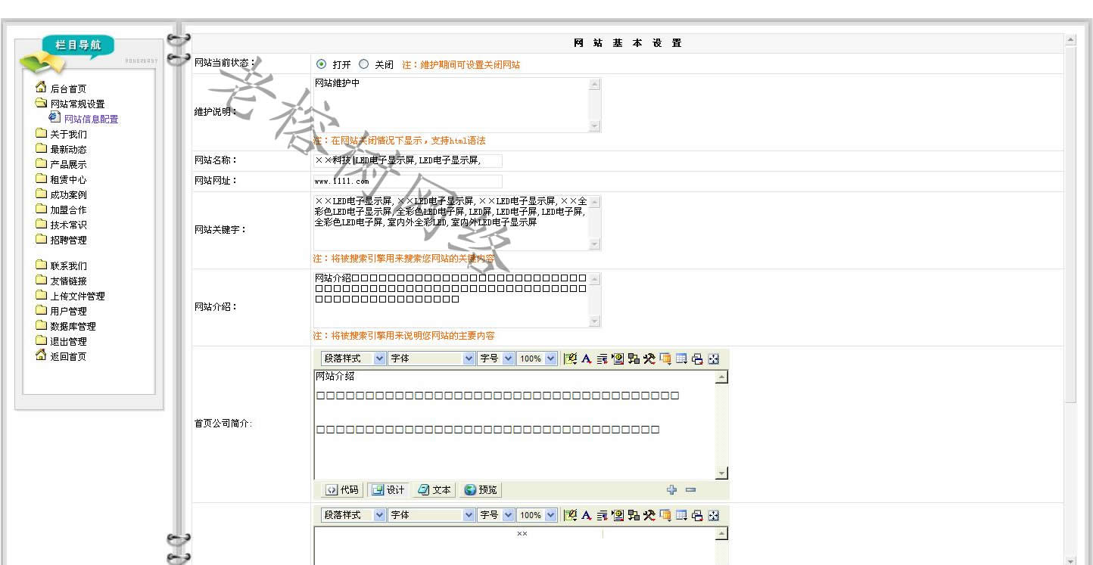Enlarge the 首页公司简介 editor with the plus icon
This screenshot has height=565, width=1093.
(x=671, y=489)
